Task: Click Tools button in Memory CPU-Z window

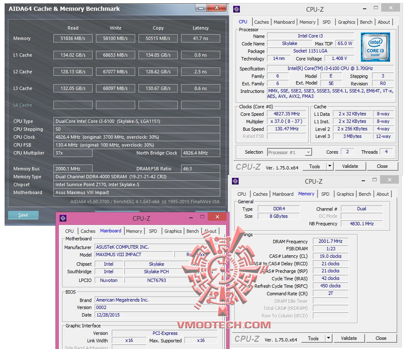Action: point(313,338)
